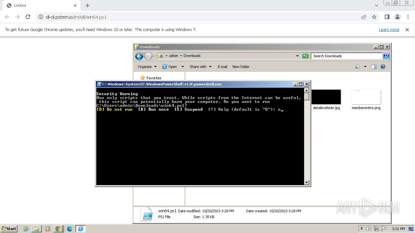The height and width of the screenshot is (233, 415).
Task: Click the Explorer search magnifier icon
Action: click(x=386, y=56)
